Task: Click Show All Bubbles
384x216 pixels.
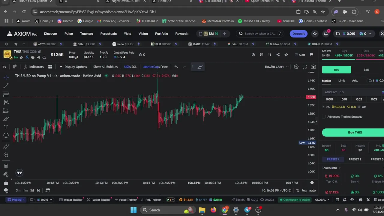Action: (x=105, y=67)
